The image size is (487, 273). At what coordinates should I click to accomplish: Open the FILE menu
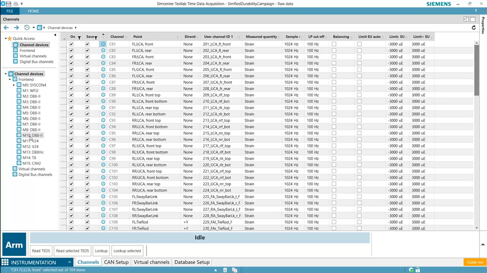[10, 11]
